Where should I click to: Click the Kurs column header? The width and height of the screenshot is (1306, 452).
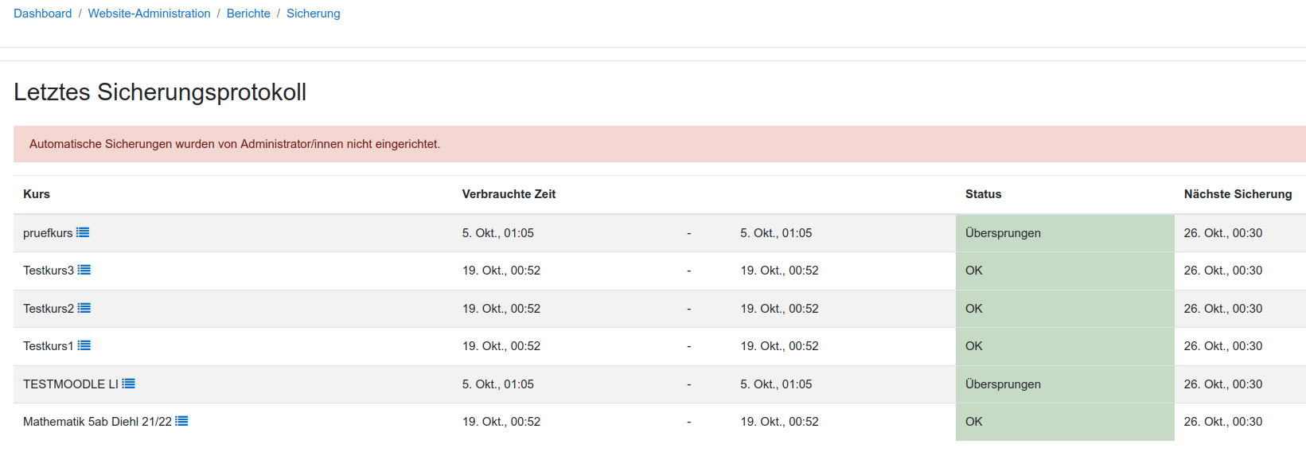point(37,194)
